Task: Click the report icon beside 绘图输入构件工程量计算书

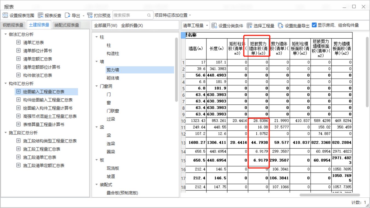Action: click(x=18, y=108)
